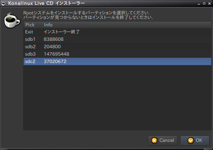Click the size value 8388608
Viewport: 213px width, 150px height.
tap(54, 39)
